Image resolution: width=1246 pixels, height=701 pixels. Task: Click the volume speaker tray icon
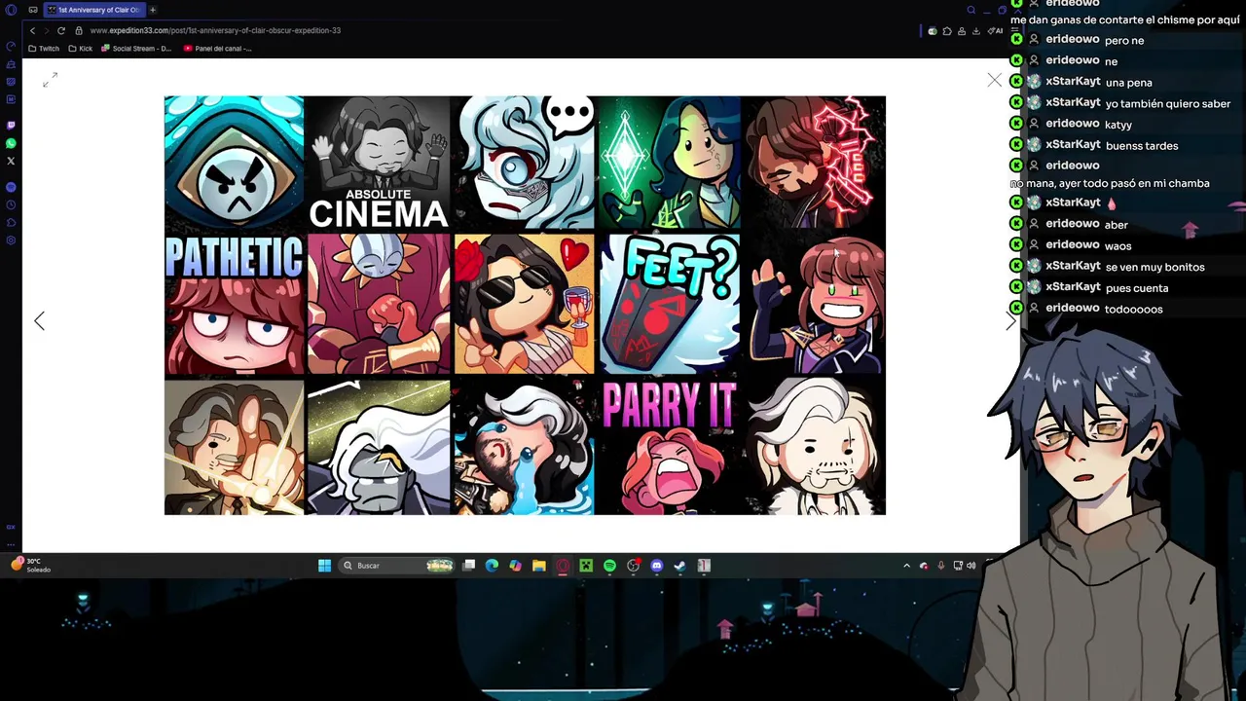tap(971, 566)
